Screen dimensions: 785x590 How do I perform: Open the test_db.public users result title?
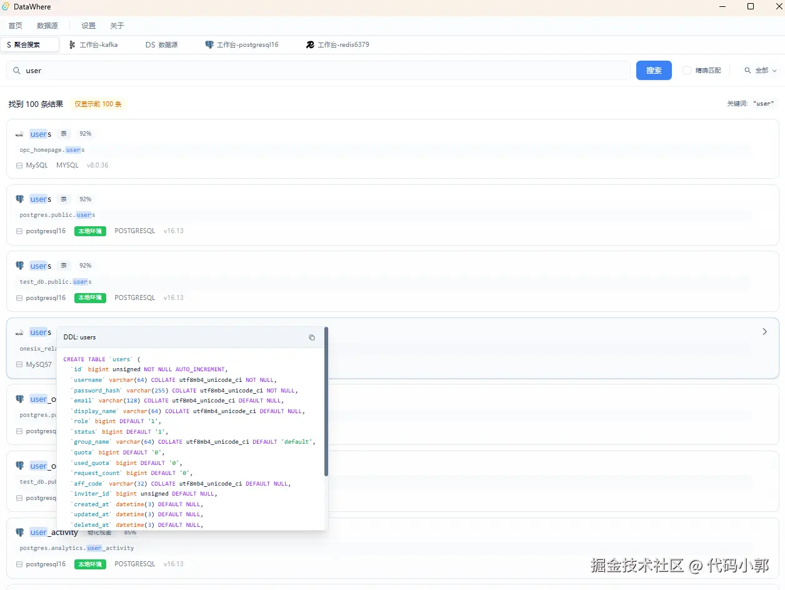coord(41,266)
